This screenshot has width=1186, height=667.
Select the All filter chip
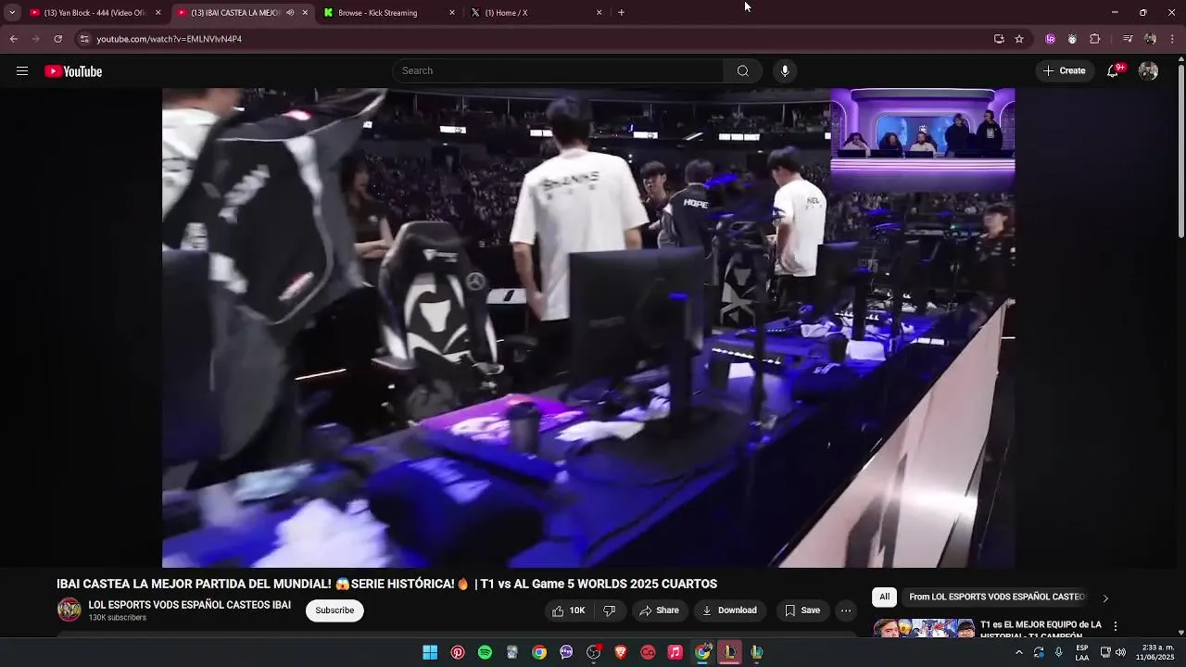(x=884, y=598)
